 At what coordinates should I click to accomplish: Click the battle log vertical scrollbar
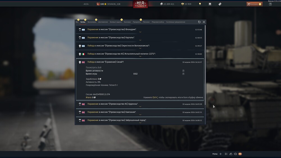pyautogui.click(x=205, y=65)
